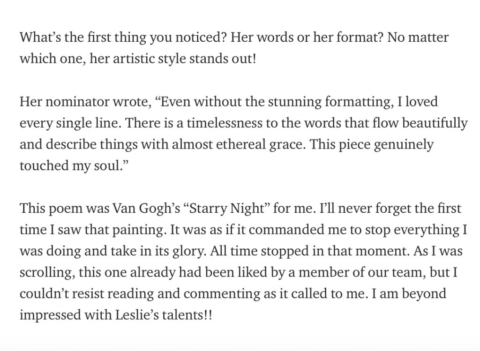480x351 pixels.
Task: Click the words "No matter" in the first line
Action: (x=418, y=37)
